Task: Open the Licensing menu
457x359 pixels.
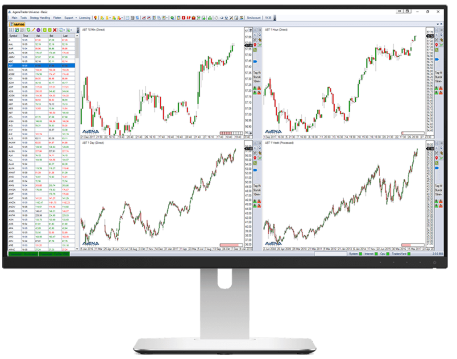Action: (85, 18)
